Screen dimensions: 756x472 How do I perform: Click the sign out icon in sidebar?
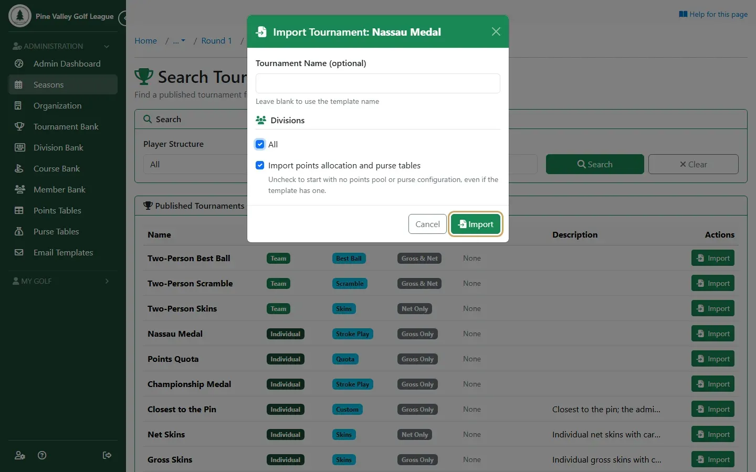[x=107, y=455]
